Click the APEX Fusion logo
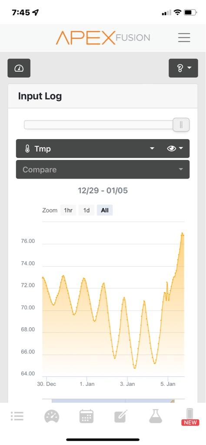Screen dimensions: 206x445 tap(103, 38)
